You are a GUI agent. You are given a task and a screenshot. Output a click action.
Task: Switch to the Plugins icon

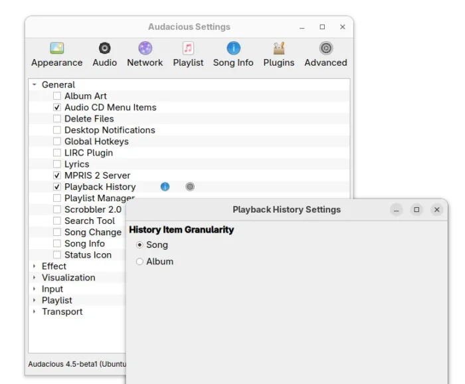point(278,48)
